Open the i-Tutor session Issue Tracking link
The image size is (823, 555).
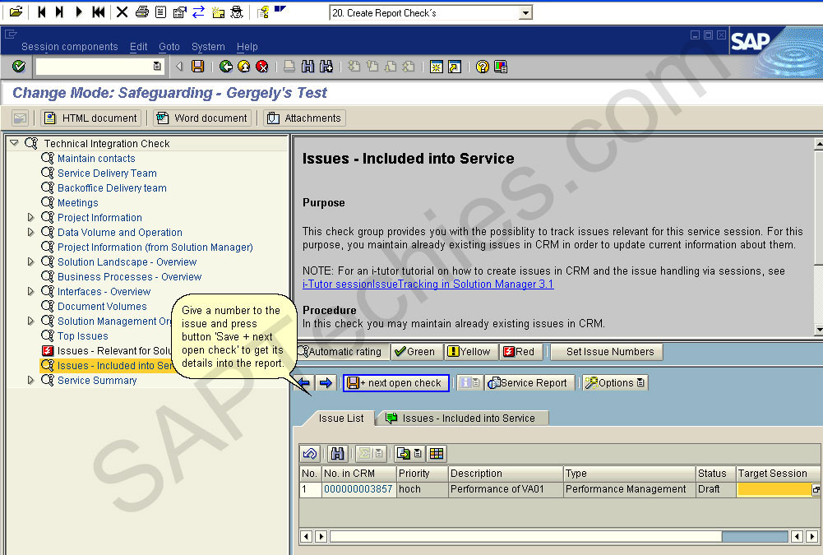point(428,284)
